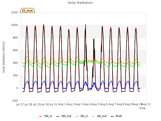Viewport: 161px width, 121px height.
Task: Click the Aug 6 x-axis date label
Action: (x=104, y=104)
